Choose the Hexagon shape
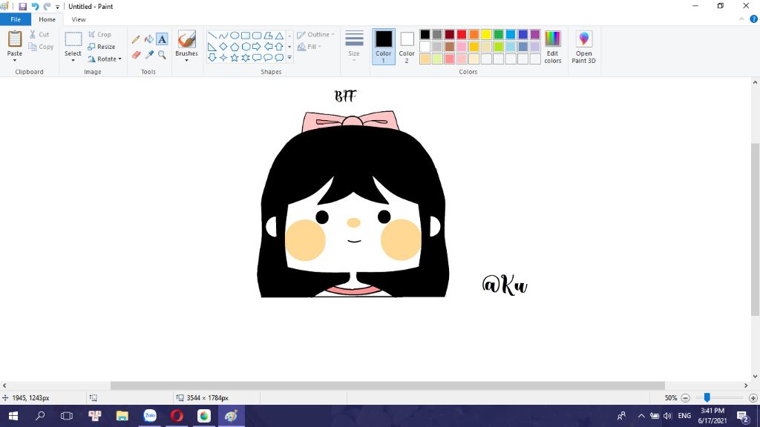760x427 pixels. point(245,47)
